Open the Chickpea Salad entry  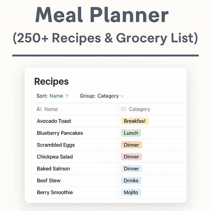click(55, 157)
